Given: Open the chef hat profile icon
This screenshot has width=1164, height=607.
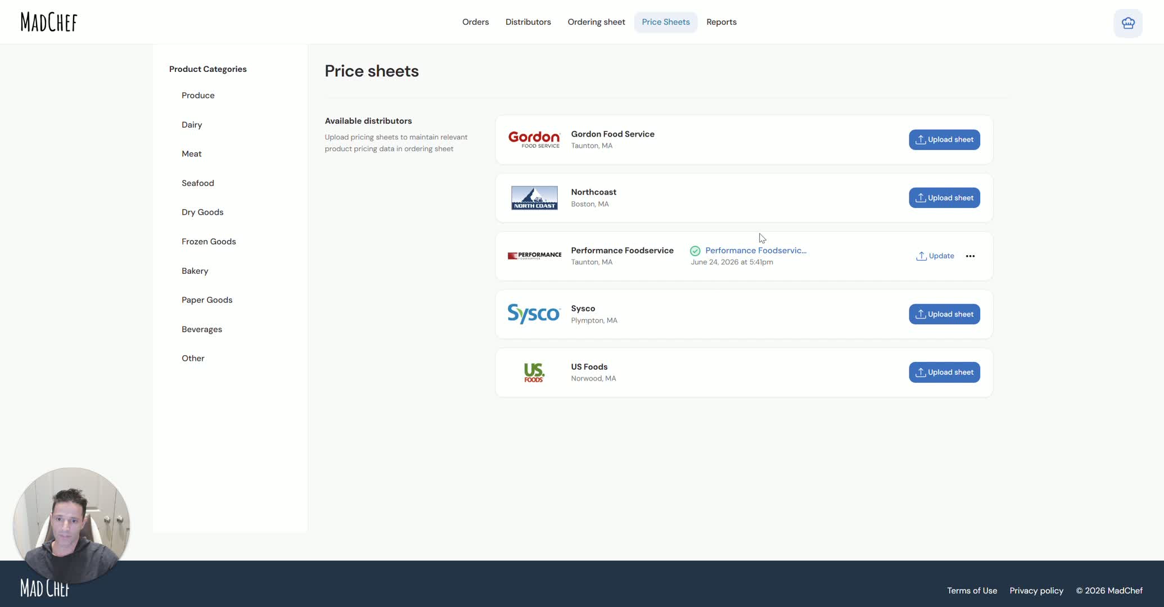Looking at the screenshot, I should [1128, 23].
